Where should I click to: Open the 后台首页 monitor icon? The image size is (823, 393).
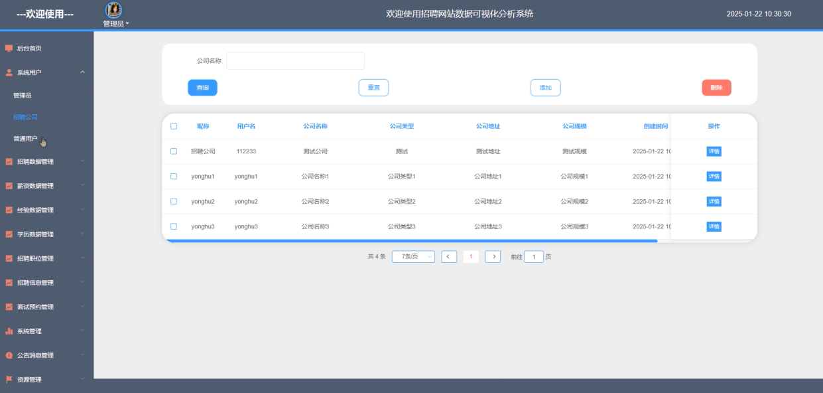[9, 48]
